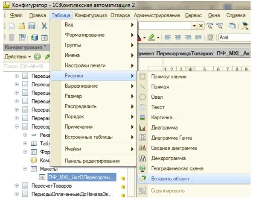Select ПФ_MXL_АктОПересортиц... template in tree
The height and width of the screenshot is (203, 256).
81,177
